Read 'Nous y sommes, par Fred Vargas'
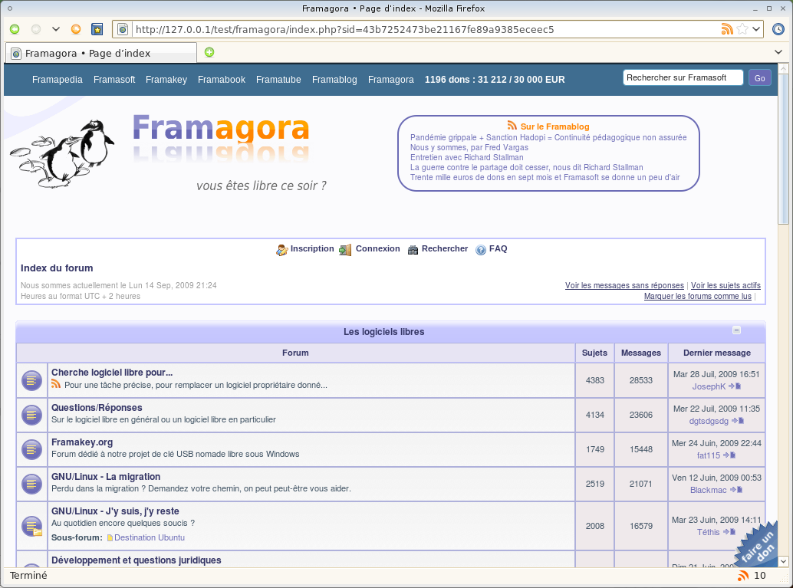 point(469,148)
